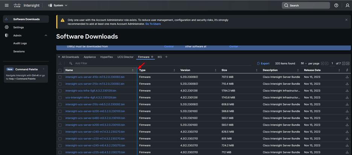The image size is (352, 155).
Task: Add a new tab with the plus icon
Action: [x=166, y=57]
